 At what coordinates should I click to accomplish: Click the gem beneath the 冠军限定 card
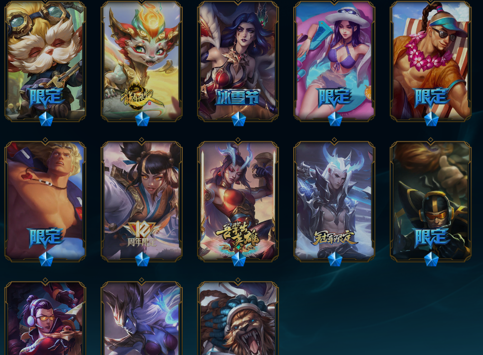[x=335, y=259]
